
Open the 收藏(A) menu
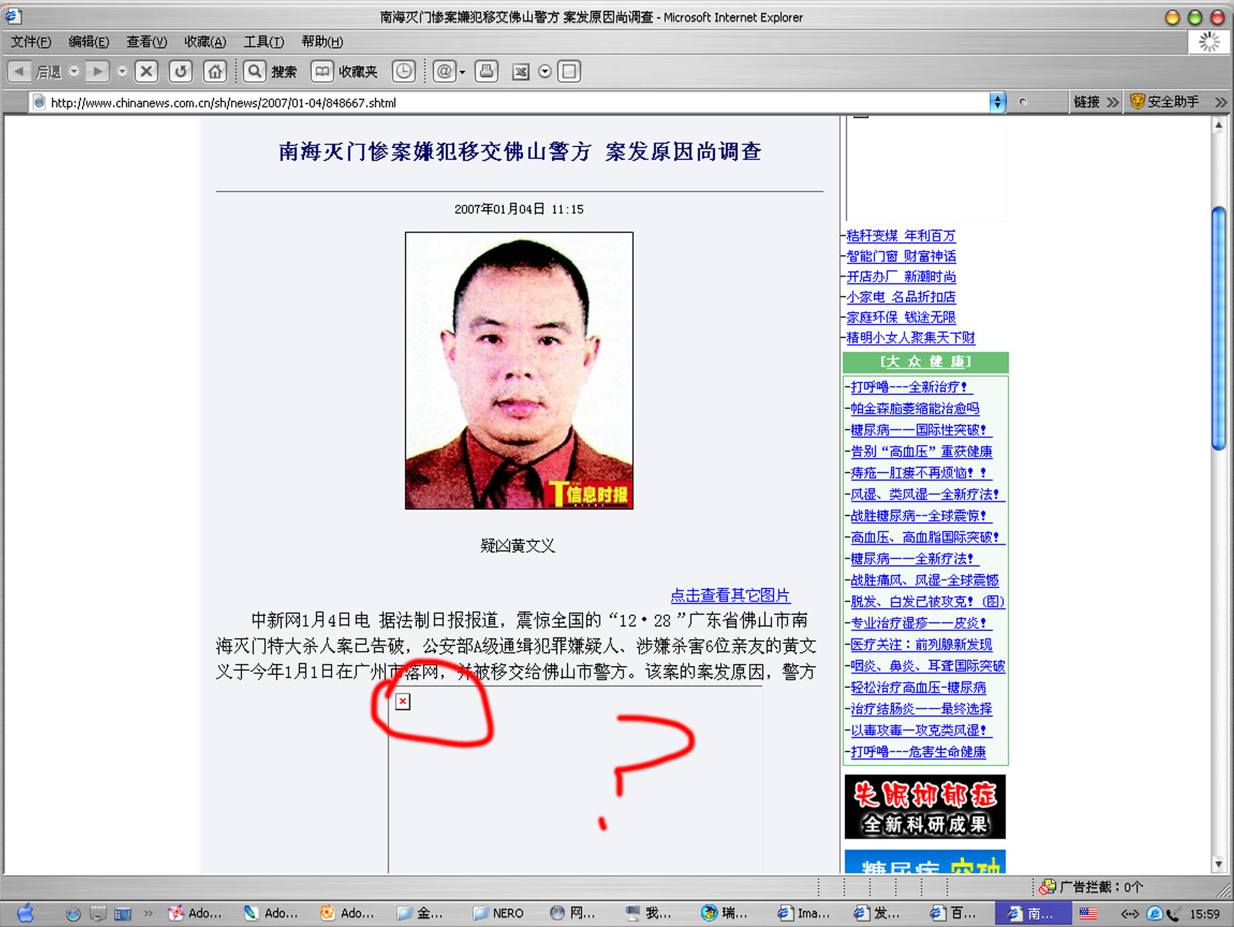tap(205, 42)
